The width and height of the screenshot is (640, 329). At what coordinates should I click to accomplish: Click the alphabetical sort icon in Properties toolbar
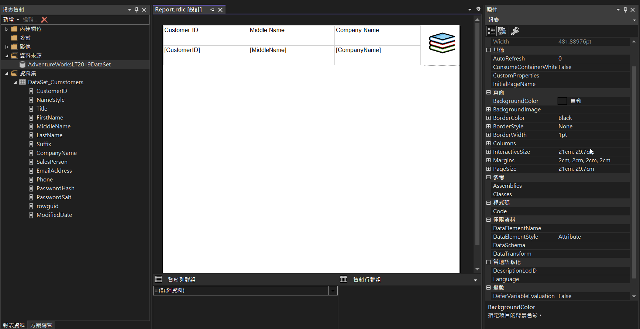point(502,31)
